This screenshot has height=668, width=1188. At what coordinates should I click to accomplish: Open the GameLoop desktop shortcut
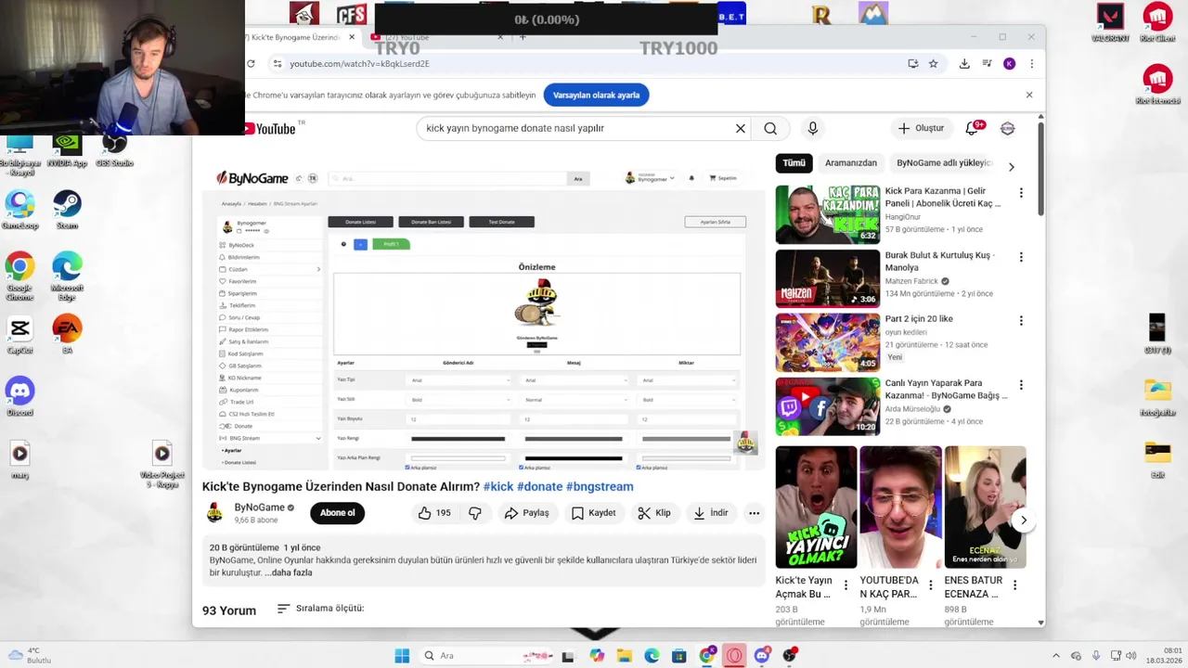(x=19, y=209)
